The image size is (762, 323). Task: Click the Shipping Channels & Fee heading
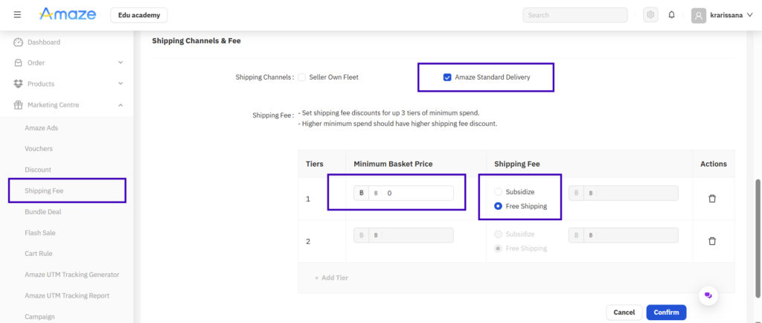coord(196,41)
